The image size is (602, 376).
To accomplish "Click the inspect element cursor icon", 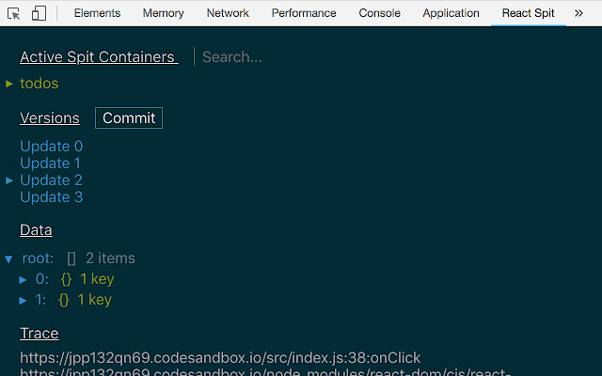I will [14, 13].
